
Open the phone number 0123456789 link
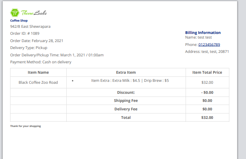point(209,45)
